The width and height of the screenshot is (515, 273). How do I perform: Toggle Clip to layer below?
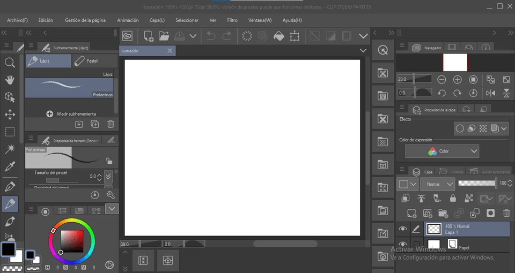pyautogui.click(x=406, y=198)
